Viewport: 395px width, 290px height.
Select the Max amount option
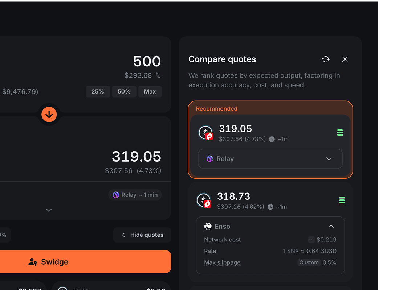(150, 91)
